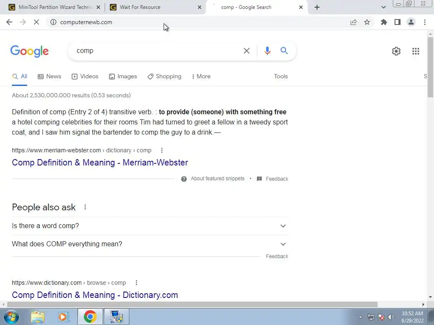Viewport: 434px width, 325px height.
Task: Close the MiniTool Partition Wizard tab
Action: [x=98, y=7]
